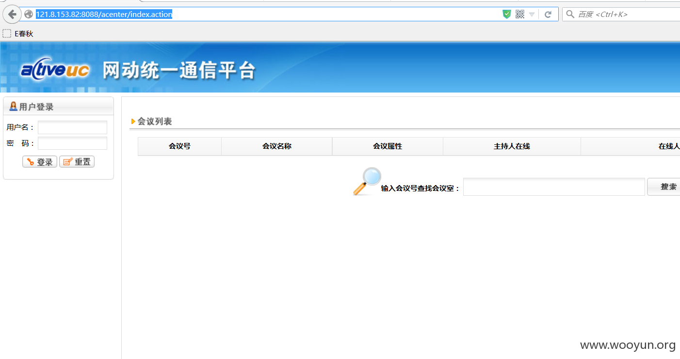This screenshot has width=680, height=359.
Task: Click the user avatar icon beside 用户登录
Action: tap(13, 107)
